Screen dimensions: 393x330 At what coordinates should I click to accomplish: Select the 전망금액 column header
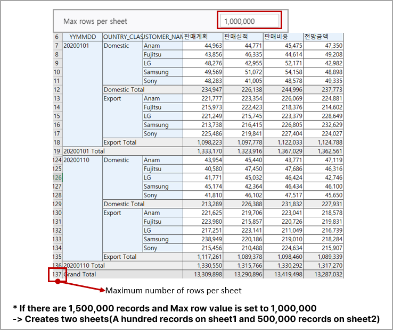(323, 37)
